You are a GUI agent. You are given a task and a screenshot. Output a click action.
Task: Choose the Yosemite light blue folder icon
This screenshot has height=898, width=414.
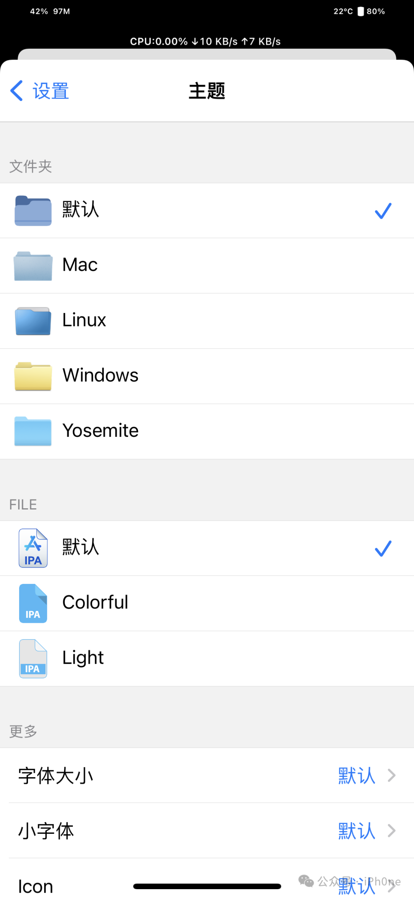click(x=33, y=431)
